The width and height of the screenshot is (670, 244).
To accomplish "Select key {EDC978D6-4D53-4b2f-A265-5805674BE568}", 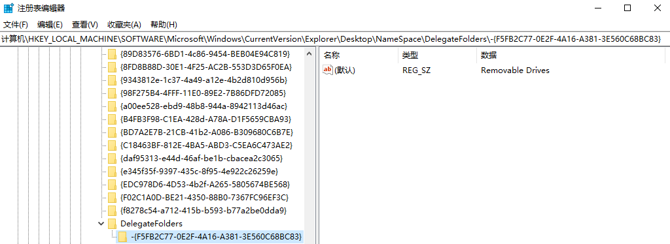I will pyautogui.click(x=205, y=185).
